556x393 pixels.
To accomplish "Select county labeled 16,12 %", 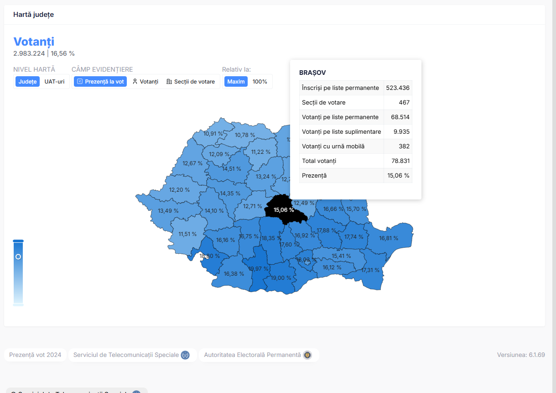I will point(332,267).
